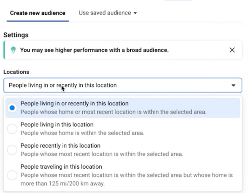Viewport: 248px width, 193px height.
Task: Choose People recently in this location option text
Action: point(61,146)
